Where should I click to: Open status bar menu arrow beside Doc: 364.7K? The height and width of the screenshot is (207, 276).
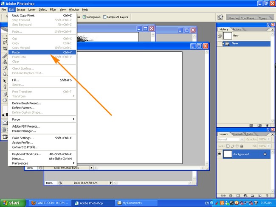110,183
